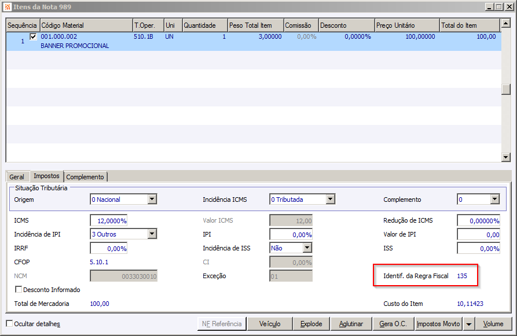Screen dimensions: 517x336
Task: Click the vertical scrollbar thumb of the grid
Action: point(506,89)
